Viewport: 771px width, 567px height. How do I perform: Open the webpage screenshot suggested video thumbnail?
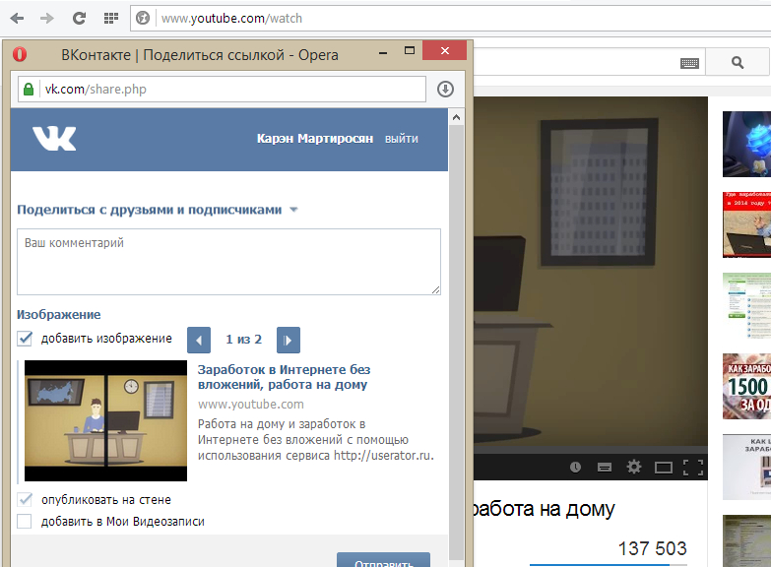[747, 305]
